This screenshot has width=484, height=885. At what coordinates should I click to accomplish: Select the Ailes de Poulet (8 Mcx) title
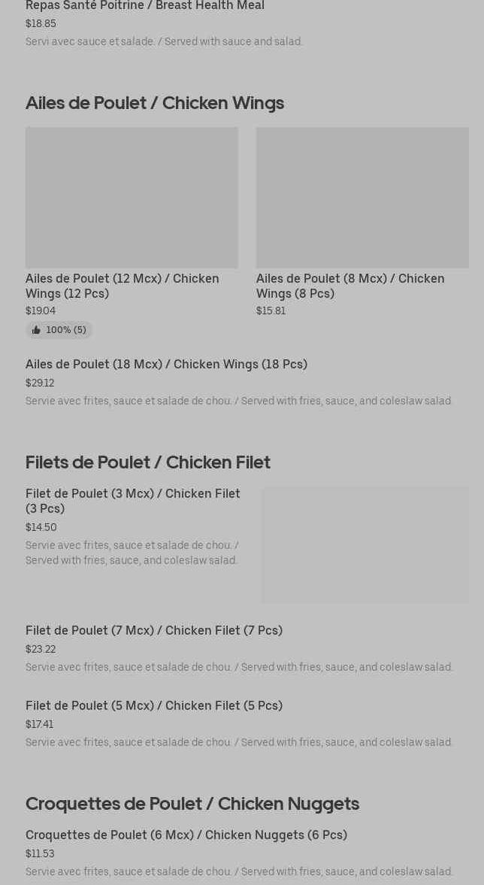click(x=350, y=286)
